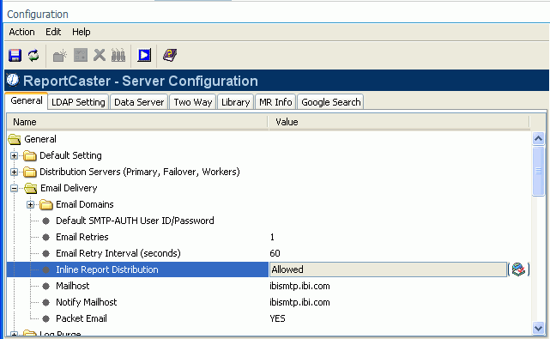The width and height of the screenshot is (550, 339).
Task: Click the grayed-out factory-style toolbar icon
Action: [118, 56]
